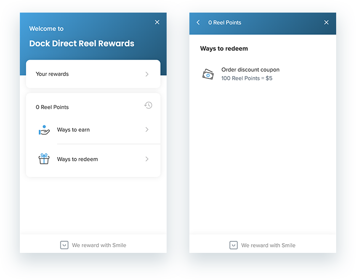Close the Ways to redeem panel
This screenshot has height=280, width=356.
point(326,23)
